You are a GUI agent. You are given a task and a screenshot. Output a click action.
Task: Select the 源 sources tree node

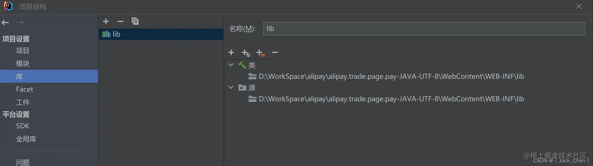pos(252,88)
